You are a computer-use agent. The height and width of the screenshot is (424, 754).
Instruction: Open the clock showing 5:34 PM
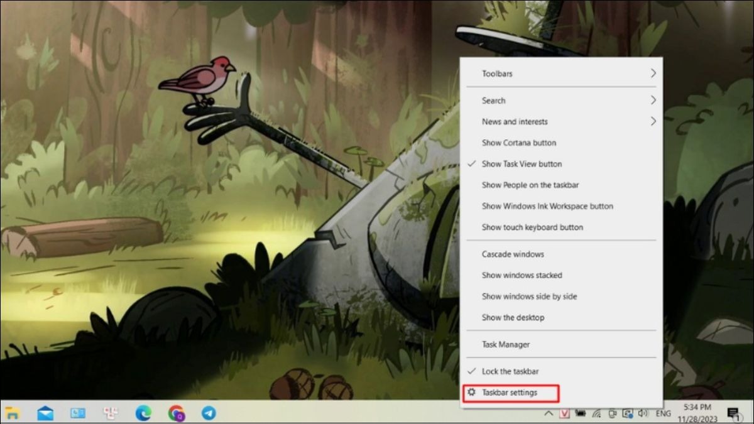[x=697, y=408]
